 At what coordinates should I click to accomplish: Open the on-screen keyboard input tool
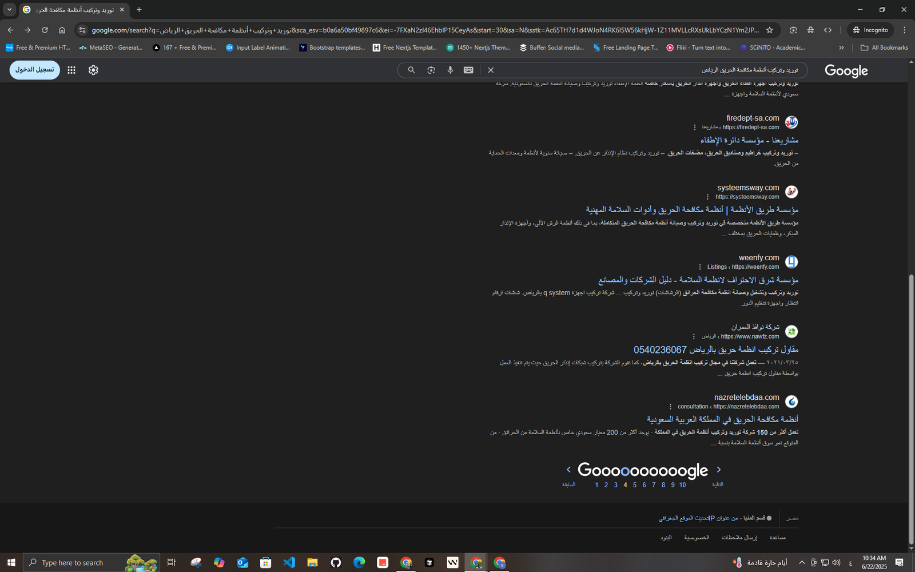pos(468,70)
